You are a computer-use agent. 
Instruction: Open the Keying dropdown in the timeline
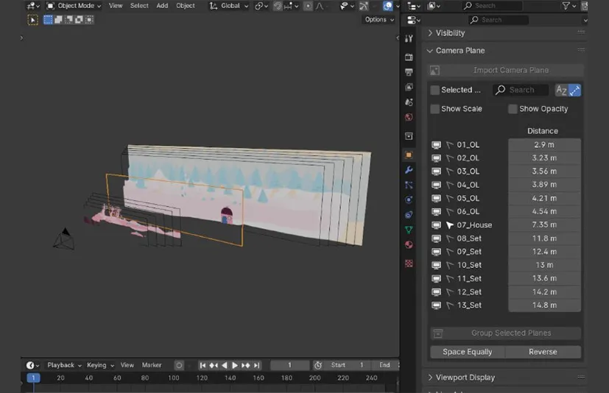tap(100, 366)
